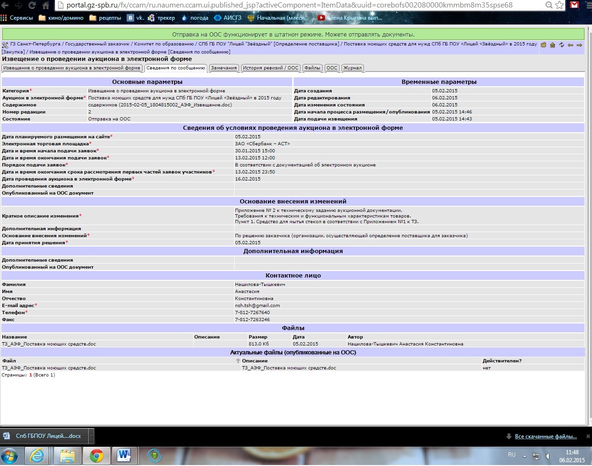Open the YouTube Елена Крыгина bookmark
The image size is (592, 466).
[350, 18]
